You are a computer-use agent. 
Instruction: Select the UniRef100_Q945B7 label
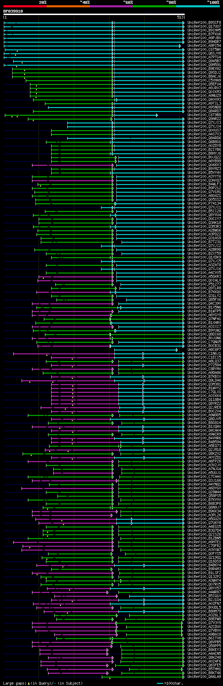[204, 61]
